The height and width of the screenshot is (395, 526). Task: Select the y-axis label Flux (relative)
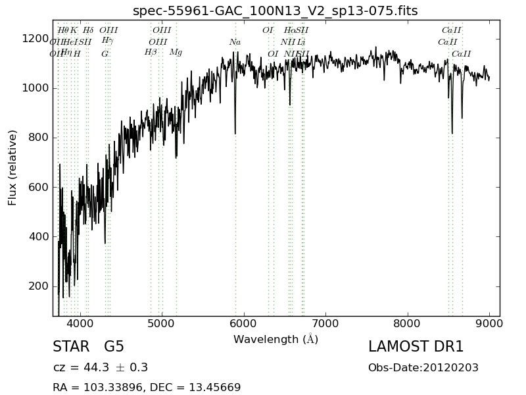click(12, 168)
